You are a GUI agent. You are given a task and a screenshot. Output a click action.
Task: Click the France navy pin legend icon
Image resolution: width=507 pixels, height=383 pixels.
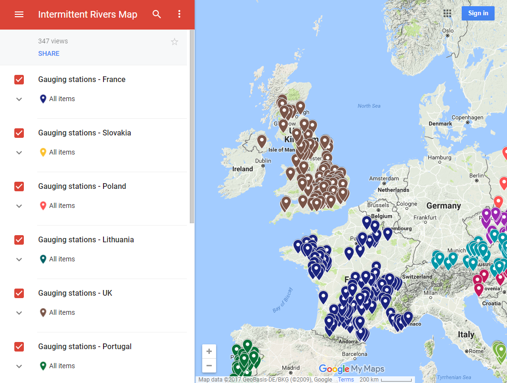click(x=43, y=99)
